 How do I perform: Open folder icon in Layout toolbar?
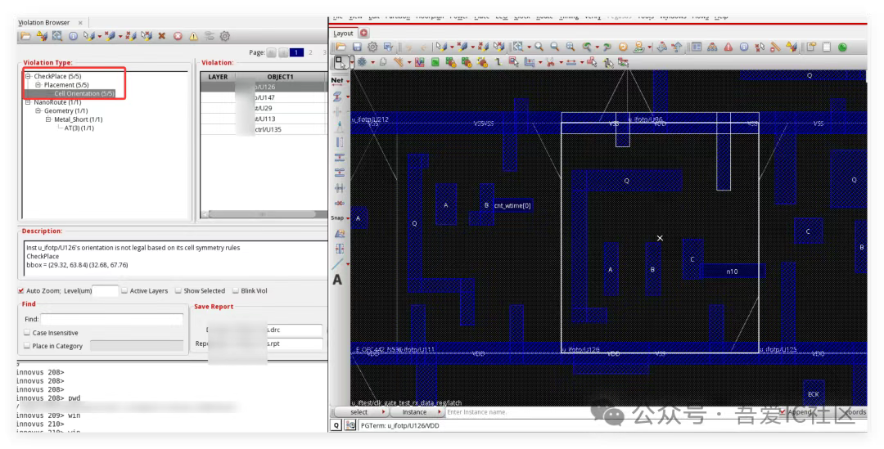click(x=341, y=47)
